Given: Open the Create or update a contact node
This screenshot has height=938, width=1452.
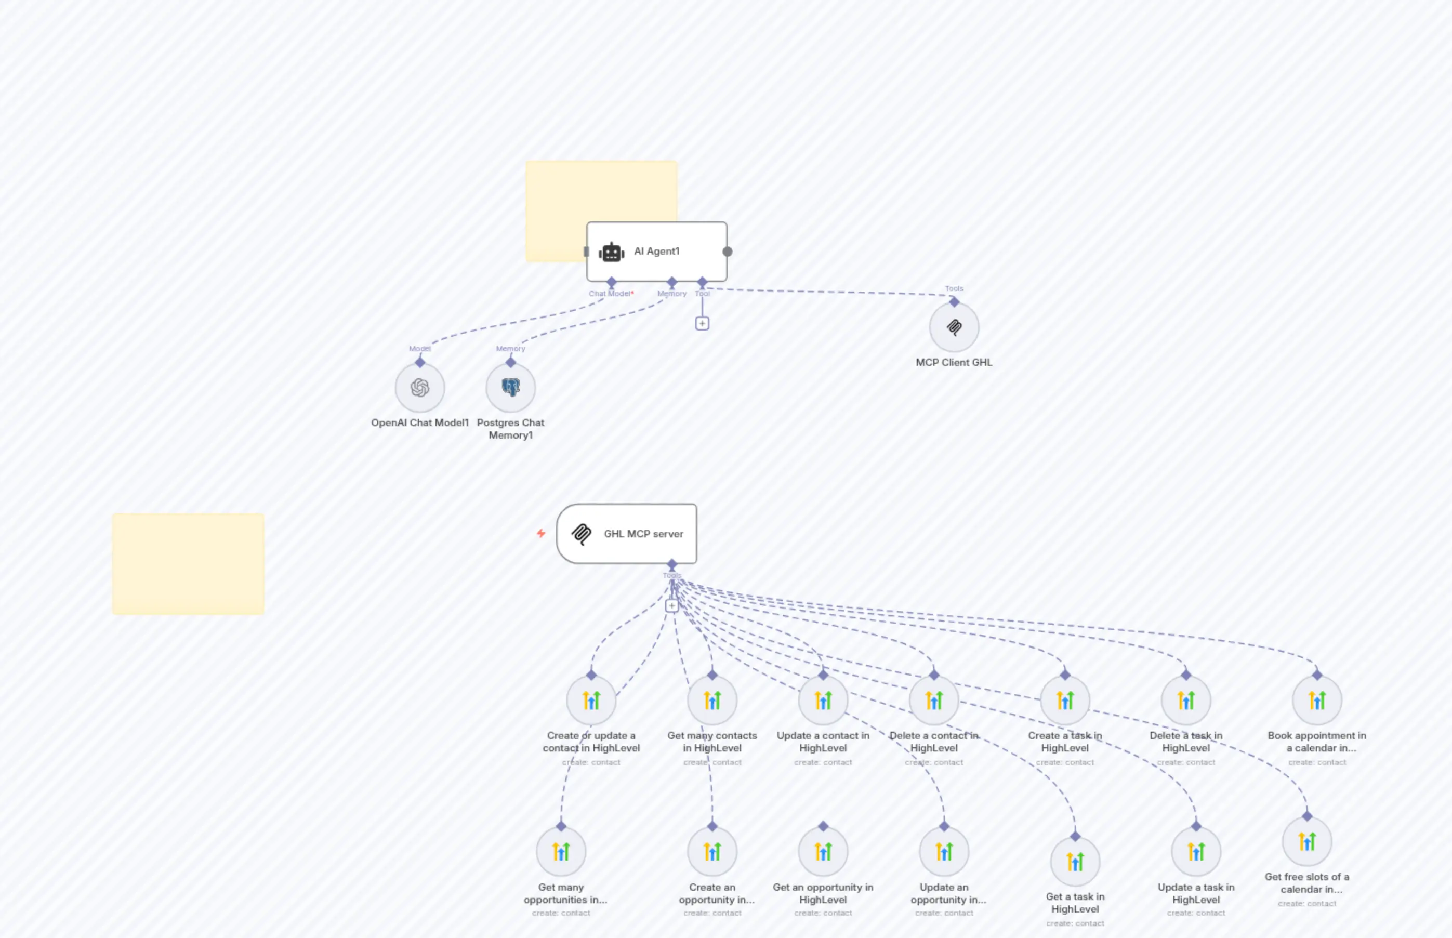Looking at the screenshot, I should [591, 700].
